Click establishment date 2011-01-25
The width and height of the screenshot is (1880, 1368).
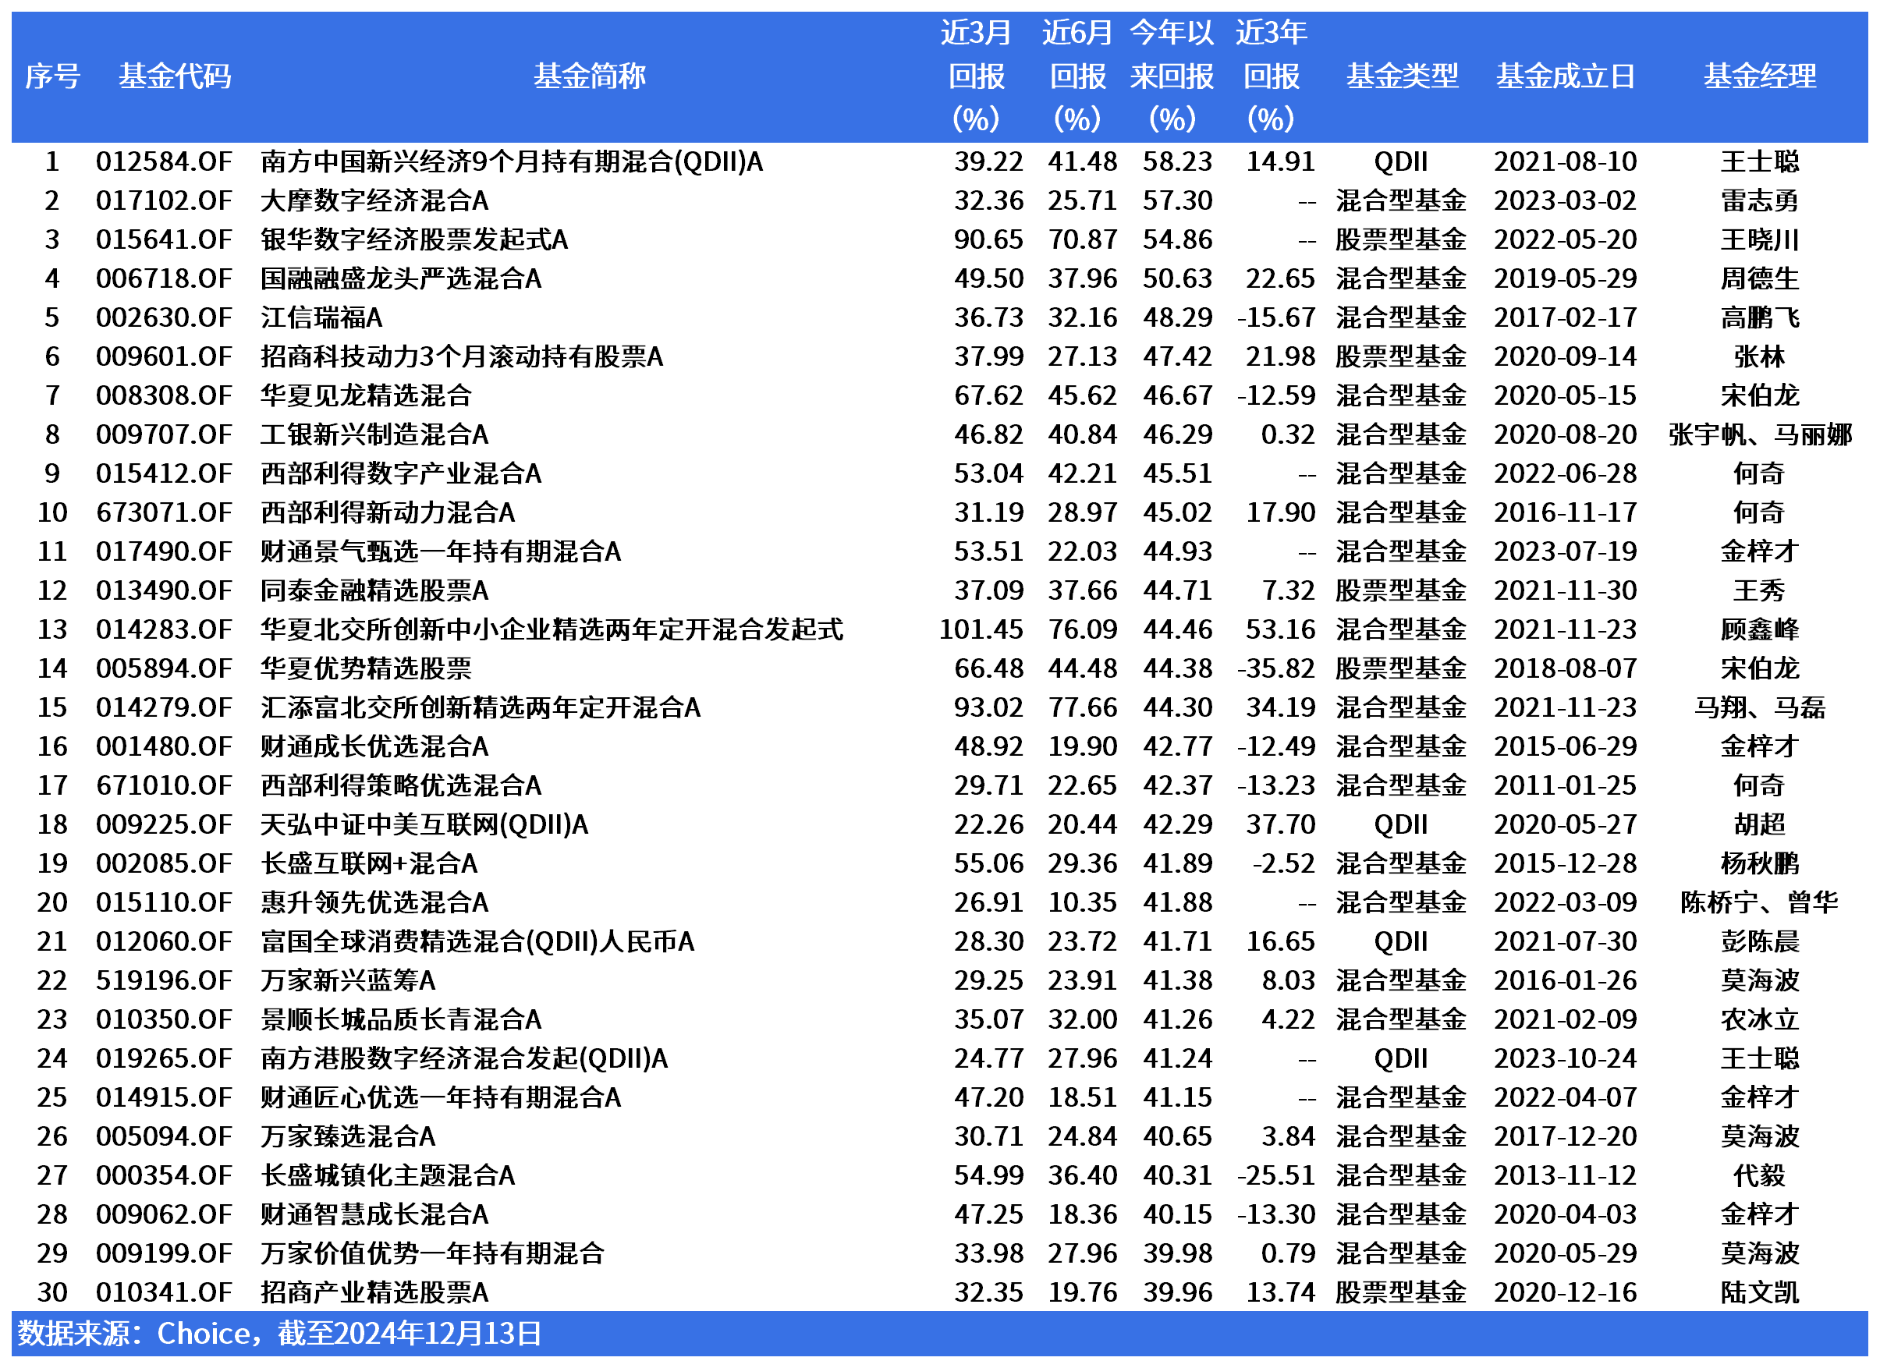[x=1565, y=785]
